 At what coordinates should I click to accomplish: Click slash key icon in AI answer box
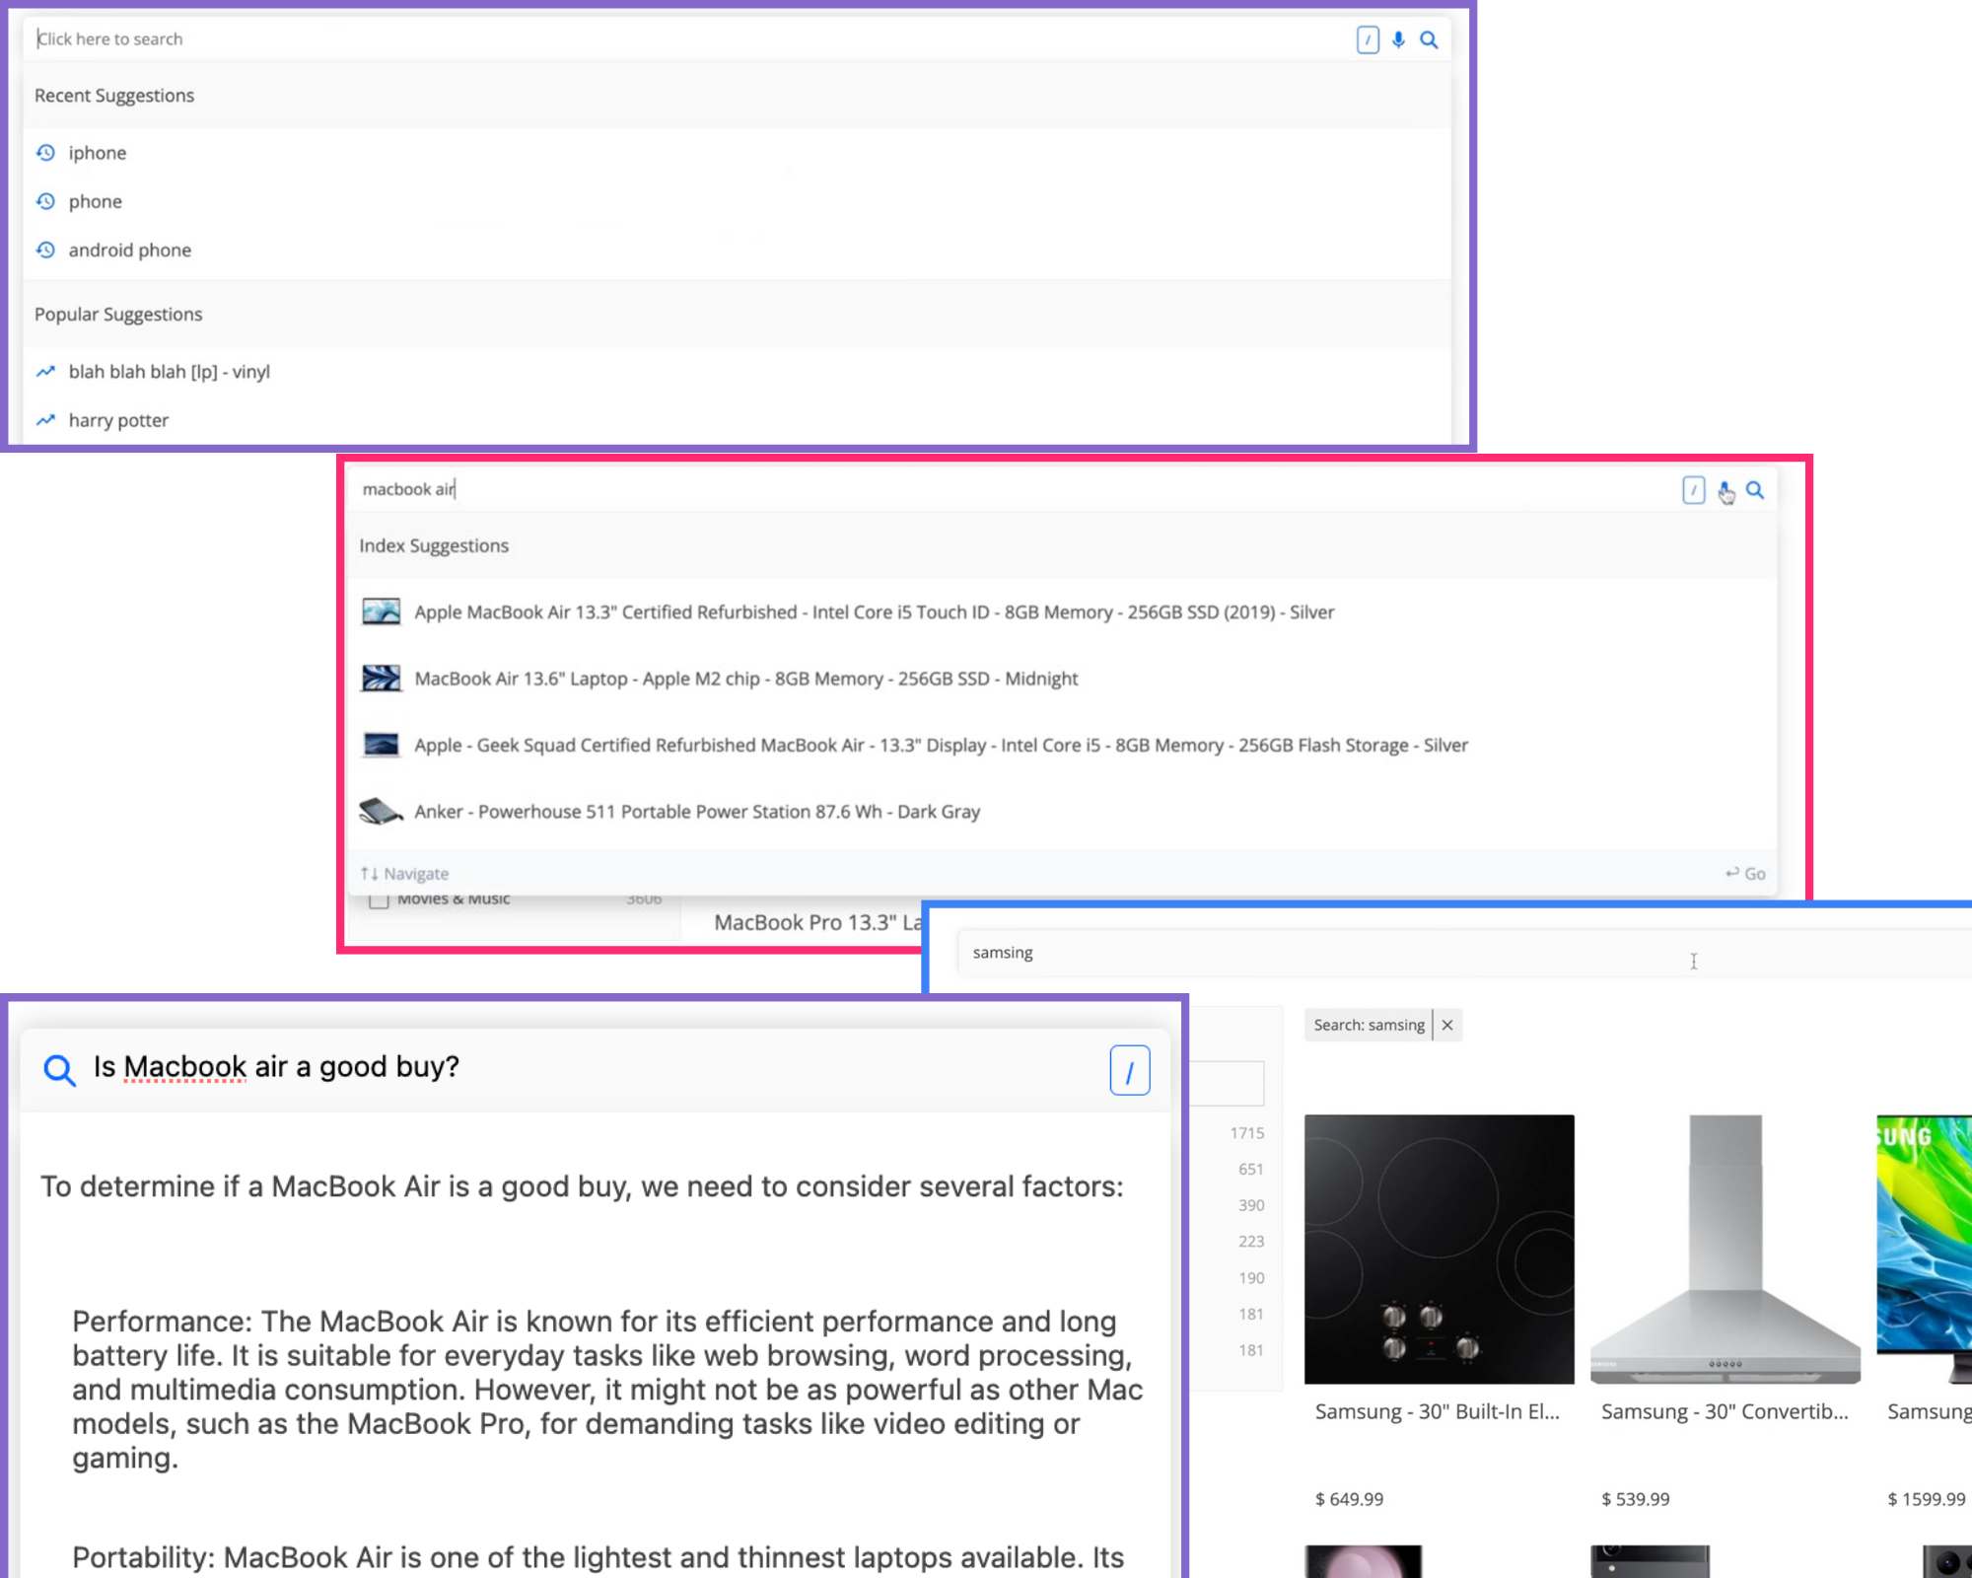point(1129,1070)
